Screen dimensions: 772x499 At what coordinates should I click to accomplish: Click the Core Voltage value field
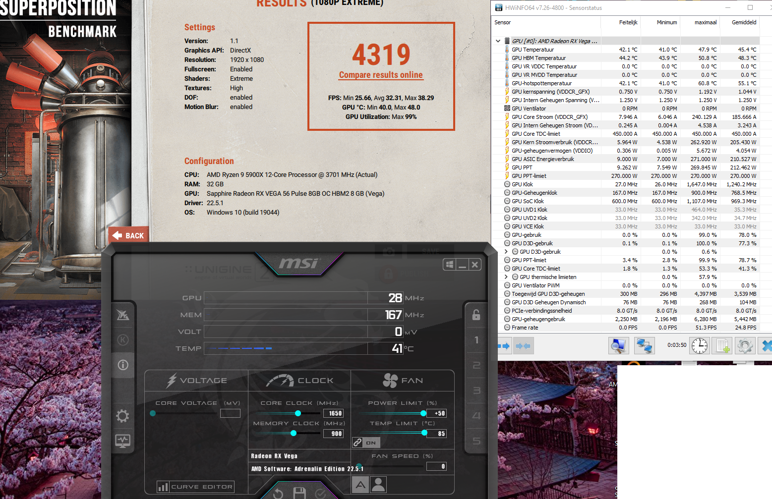point(230,413)
